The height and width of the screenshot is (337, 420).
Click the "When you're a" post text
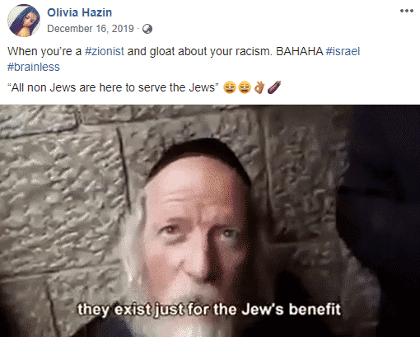tap(44, 52)
